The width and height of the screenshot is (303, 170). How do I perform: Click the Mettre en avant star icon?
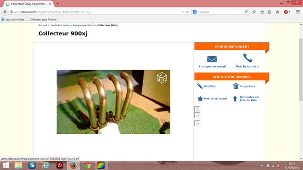(x=200, y=98)
